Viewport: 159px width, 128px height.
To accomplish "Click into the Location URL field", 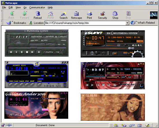I will click(85, 23).
